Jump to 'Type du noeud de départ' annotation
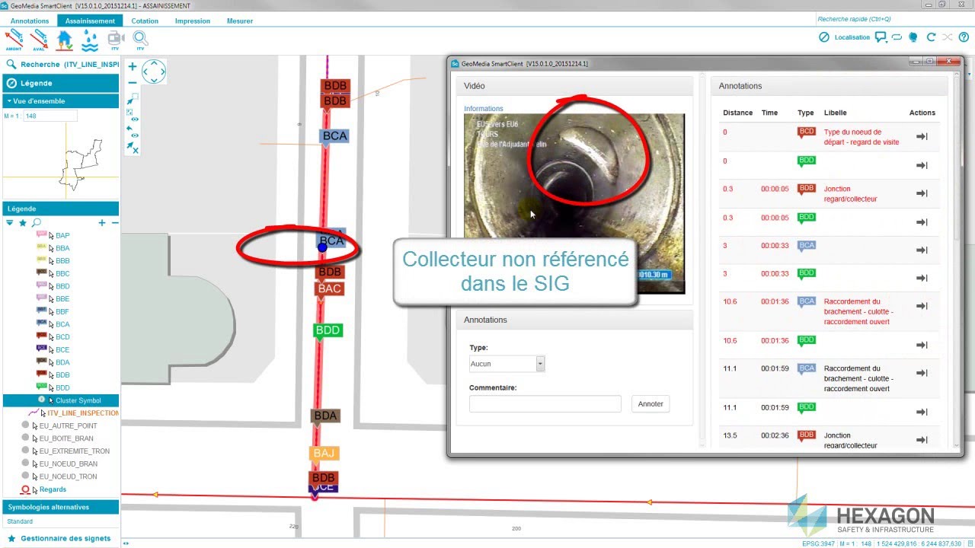Screen dimensions: 975x548 point(921,137)
